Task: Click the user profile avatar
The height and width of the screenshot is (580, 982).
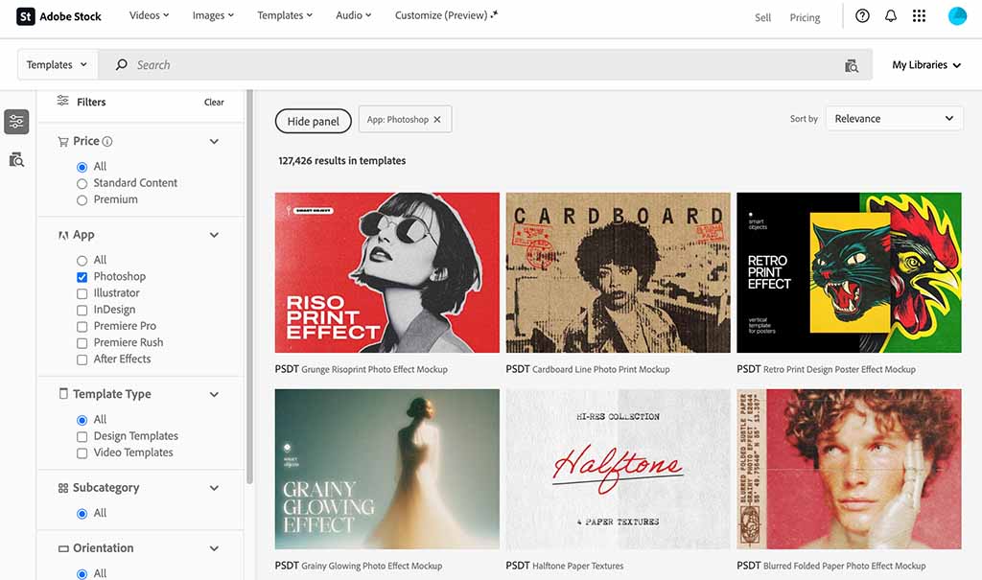Action: pyautogui.click(x=957, y=16)
